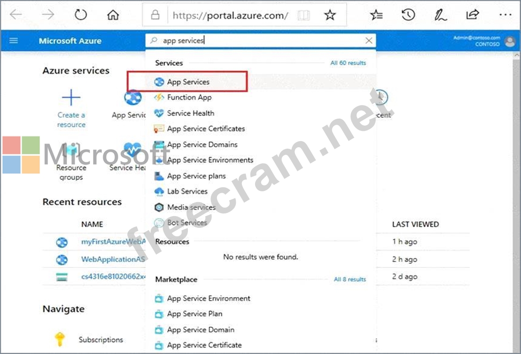Open browser settings and more menu
The width and height of the screenshot is (521, 354).
505,15
